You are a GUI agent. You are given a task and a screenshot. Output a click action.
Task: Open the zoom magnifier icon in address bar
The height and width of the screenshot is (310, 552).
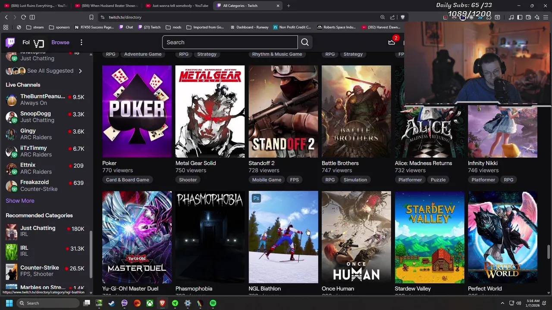click(383, 17)
